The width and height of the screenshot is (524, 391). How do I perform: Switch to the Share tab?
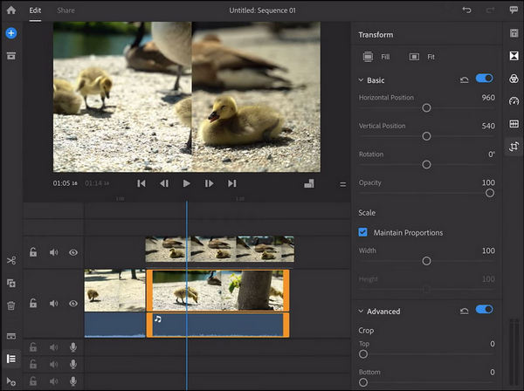click(x=65, y=10)
